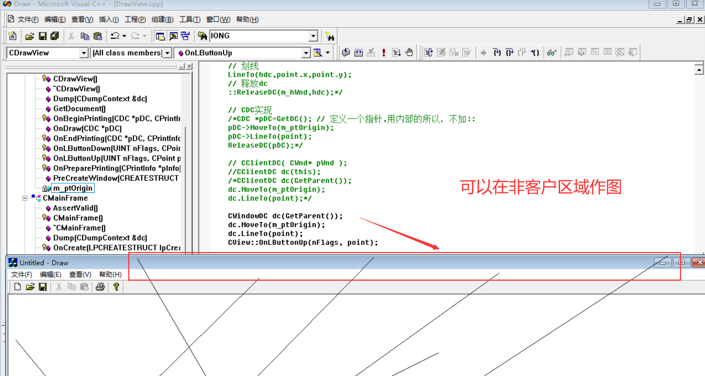Open the 窗口(W) menu

[x=218, y=19]
